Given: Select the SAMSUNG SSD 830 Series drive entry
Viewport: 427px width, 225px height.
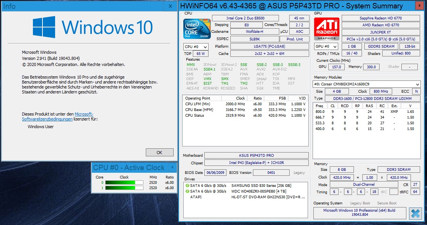Looking at the screenshot, I should point(245,186).
